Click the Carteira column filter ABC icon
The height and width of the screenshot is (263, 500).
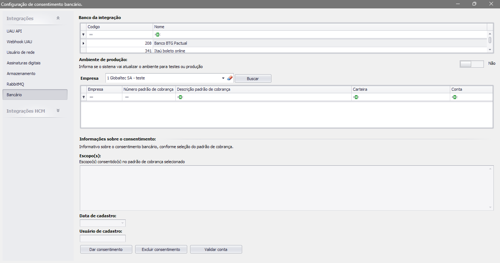(x=356, y=97)
